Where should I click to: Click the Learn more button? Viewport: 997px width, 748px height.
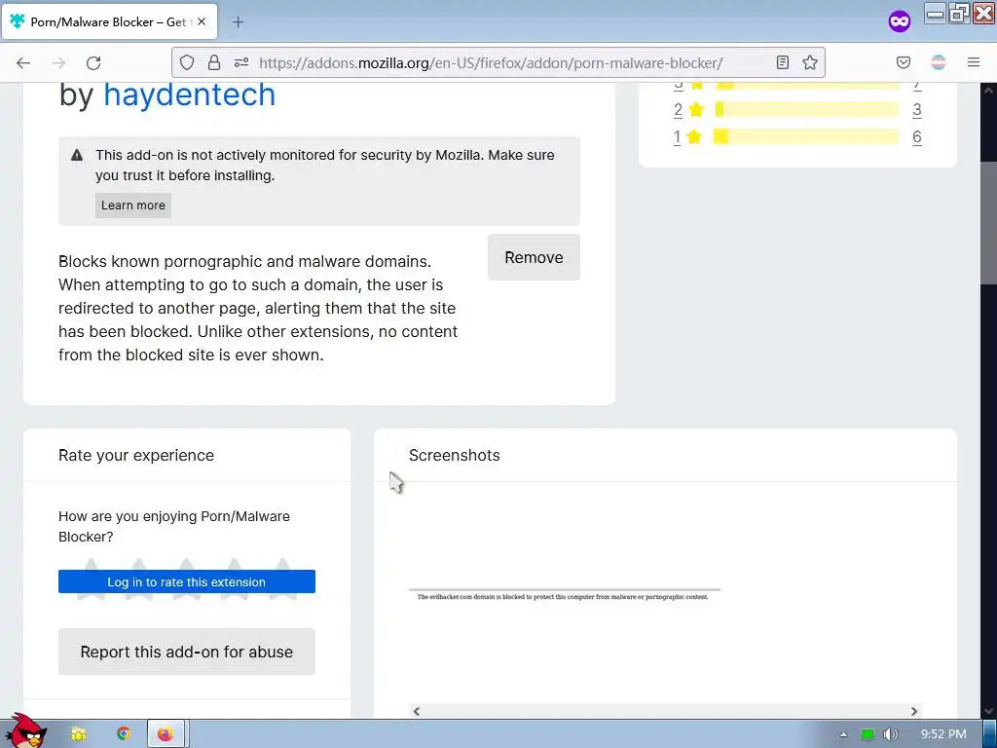(132, 206)
